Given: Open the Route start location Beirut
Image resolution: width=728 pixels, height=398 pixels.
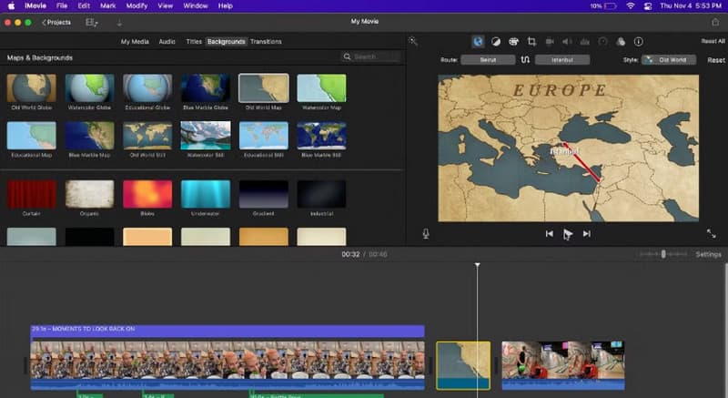Looking at the screenshot, I should click(x=488, y=60).
